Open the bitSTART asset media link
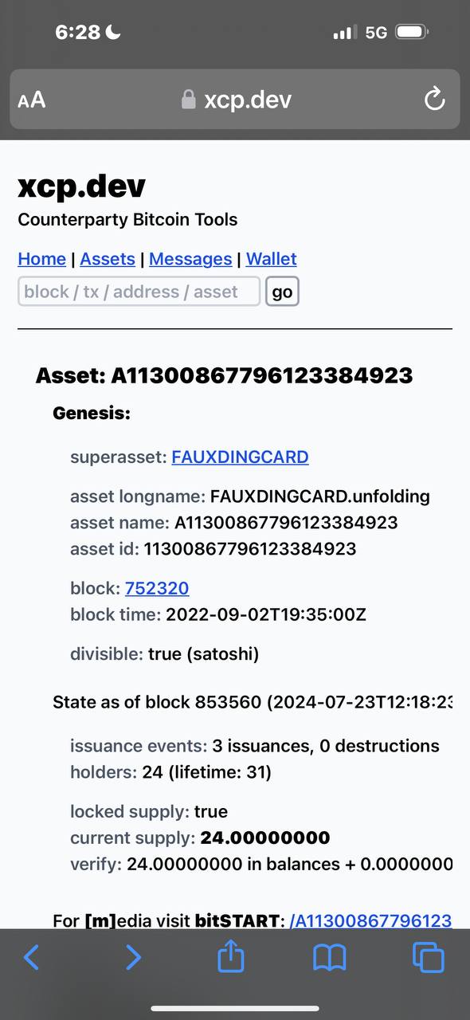The width and height of the screenshot is (470, 1020). click(370, 921)
